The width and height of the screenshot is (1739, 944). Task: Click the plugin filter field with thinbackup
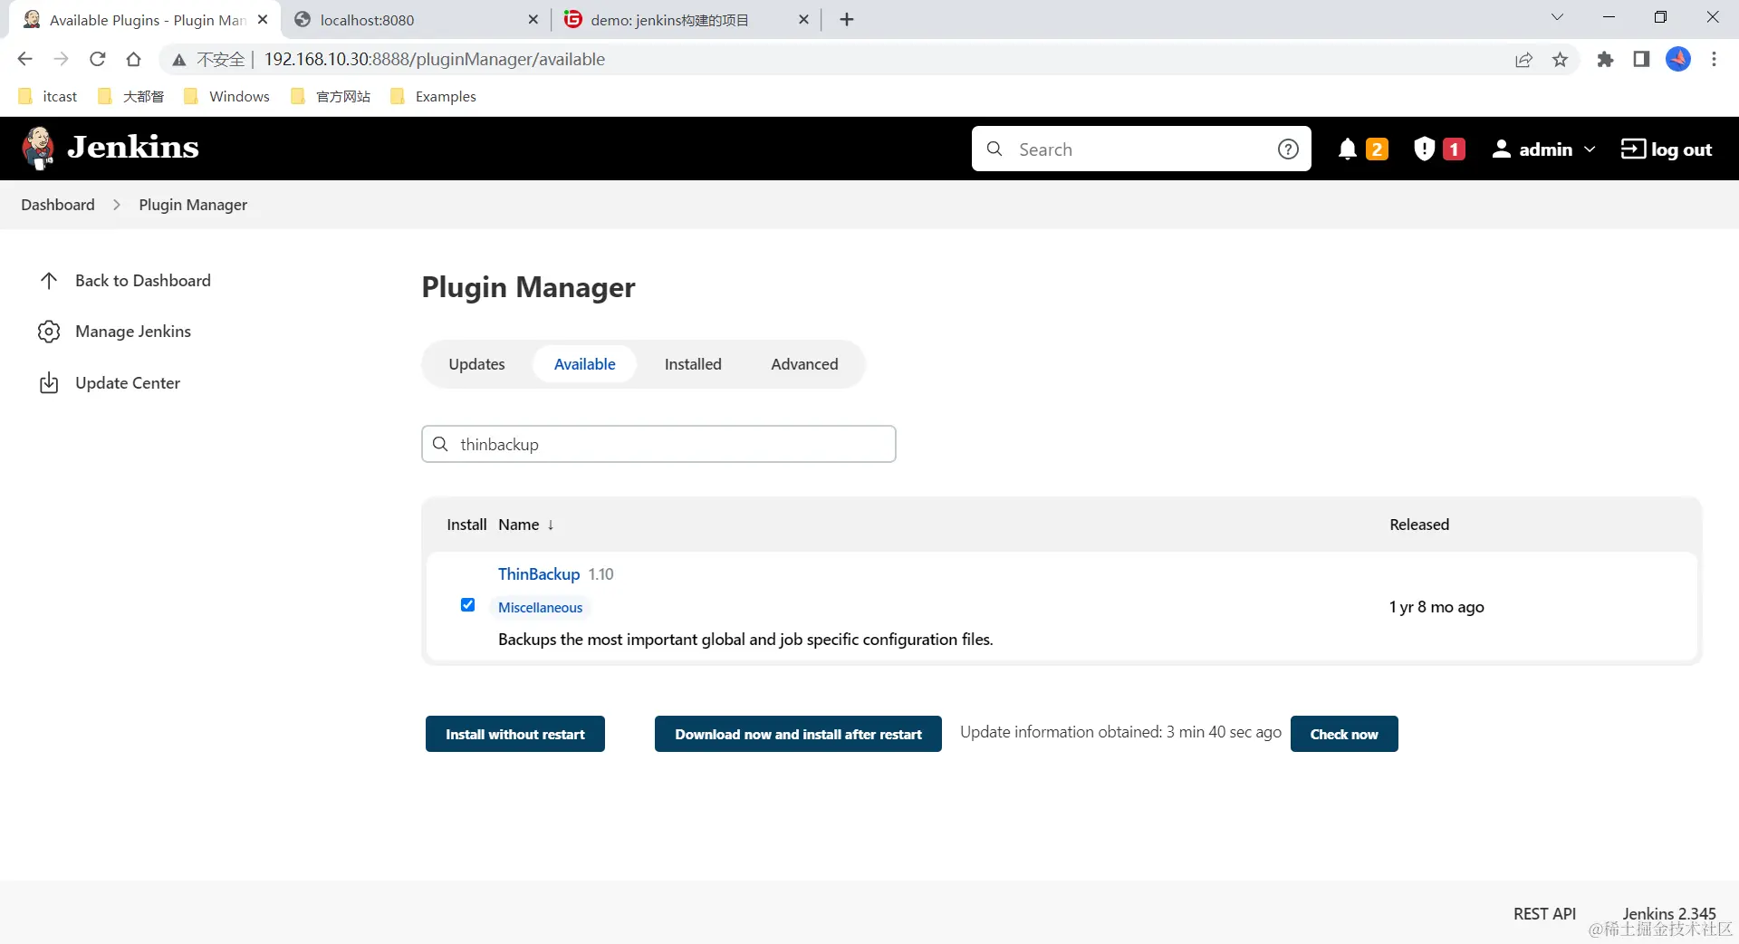pos(658,444)
